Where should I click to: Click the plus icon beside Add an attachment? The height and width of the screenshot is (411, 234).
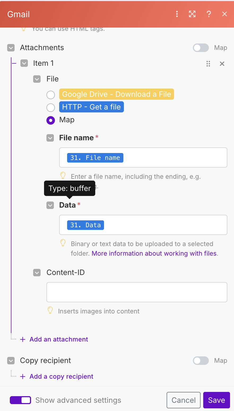pos(23,339)
